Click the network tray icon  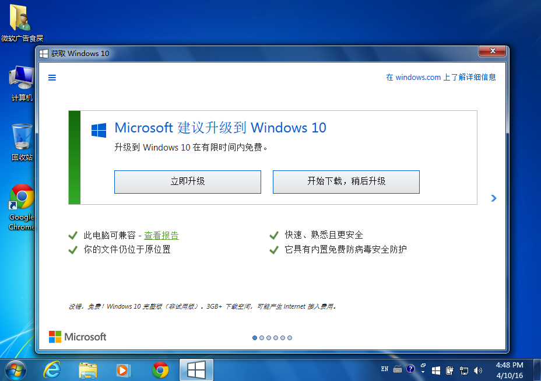463,370
